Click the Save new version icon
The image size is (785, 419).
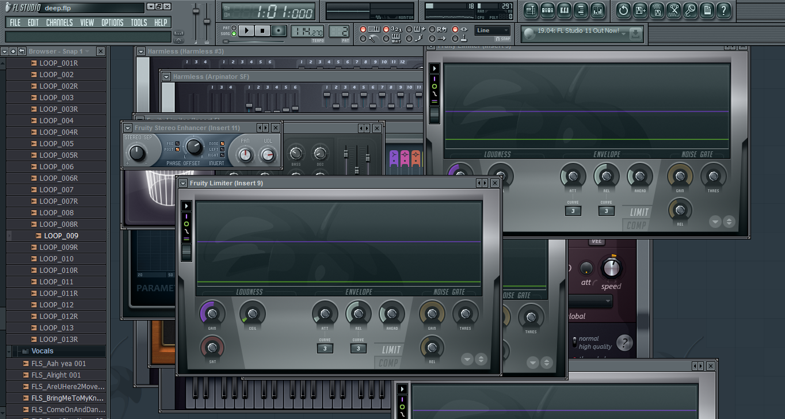coord(640,10)
